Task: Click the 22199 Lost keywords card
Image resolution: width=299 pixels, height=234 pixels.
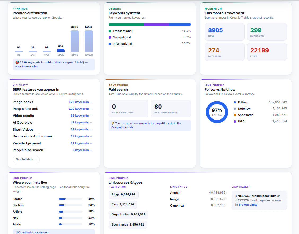Action: pyautogui.click(x=267, y=52)
